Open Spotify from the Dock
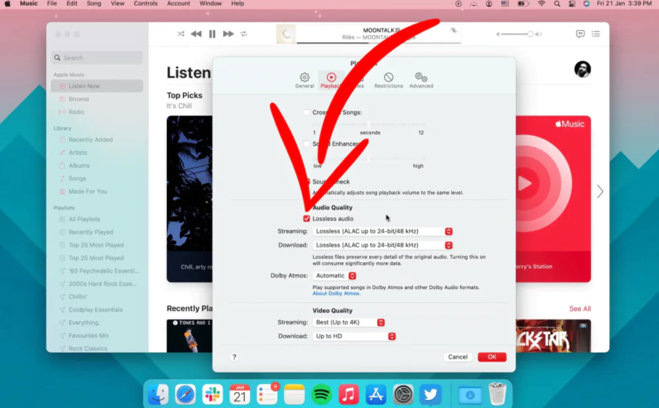The height and width of the screenshot is (408, 659). pyautogui.click(x=322, y=395)
